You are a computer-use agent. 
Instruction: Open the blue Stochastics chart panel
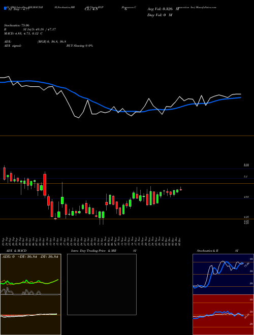223,274
